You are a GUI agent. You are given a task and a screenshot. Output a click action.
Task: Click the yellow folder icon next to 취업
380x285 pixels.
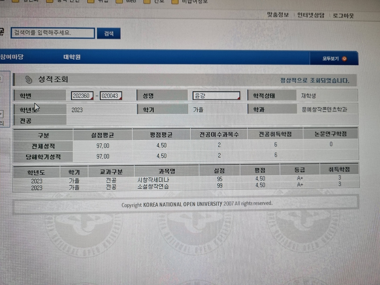(90, 1)
